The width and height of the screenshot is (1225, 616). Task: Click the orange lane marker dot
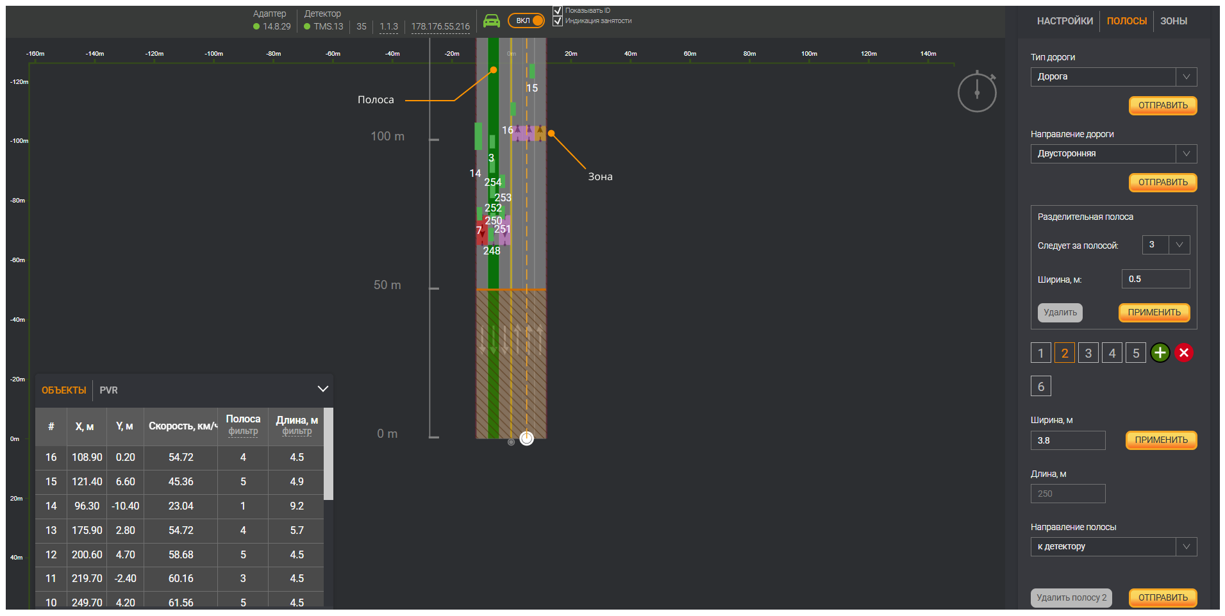coord(493,70)
